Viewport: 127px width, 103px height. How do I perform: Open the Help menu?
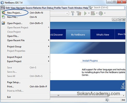coord(85,8)
